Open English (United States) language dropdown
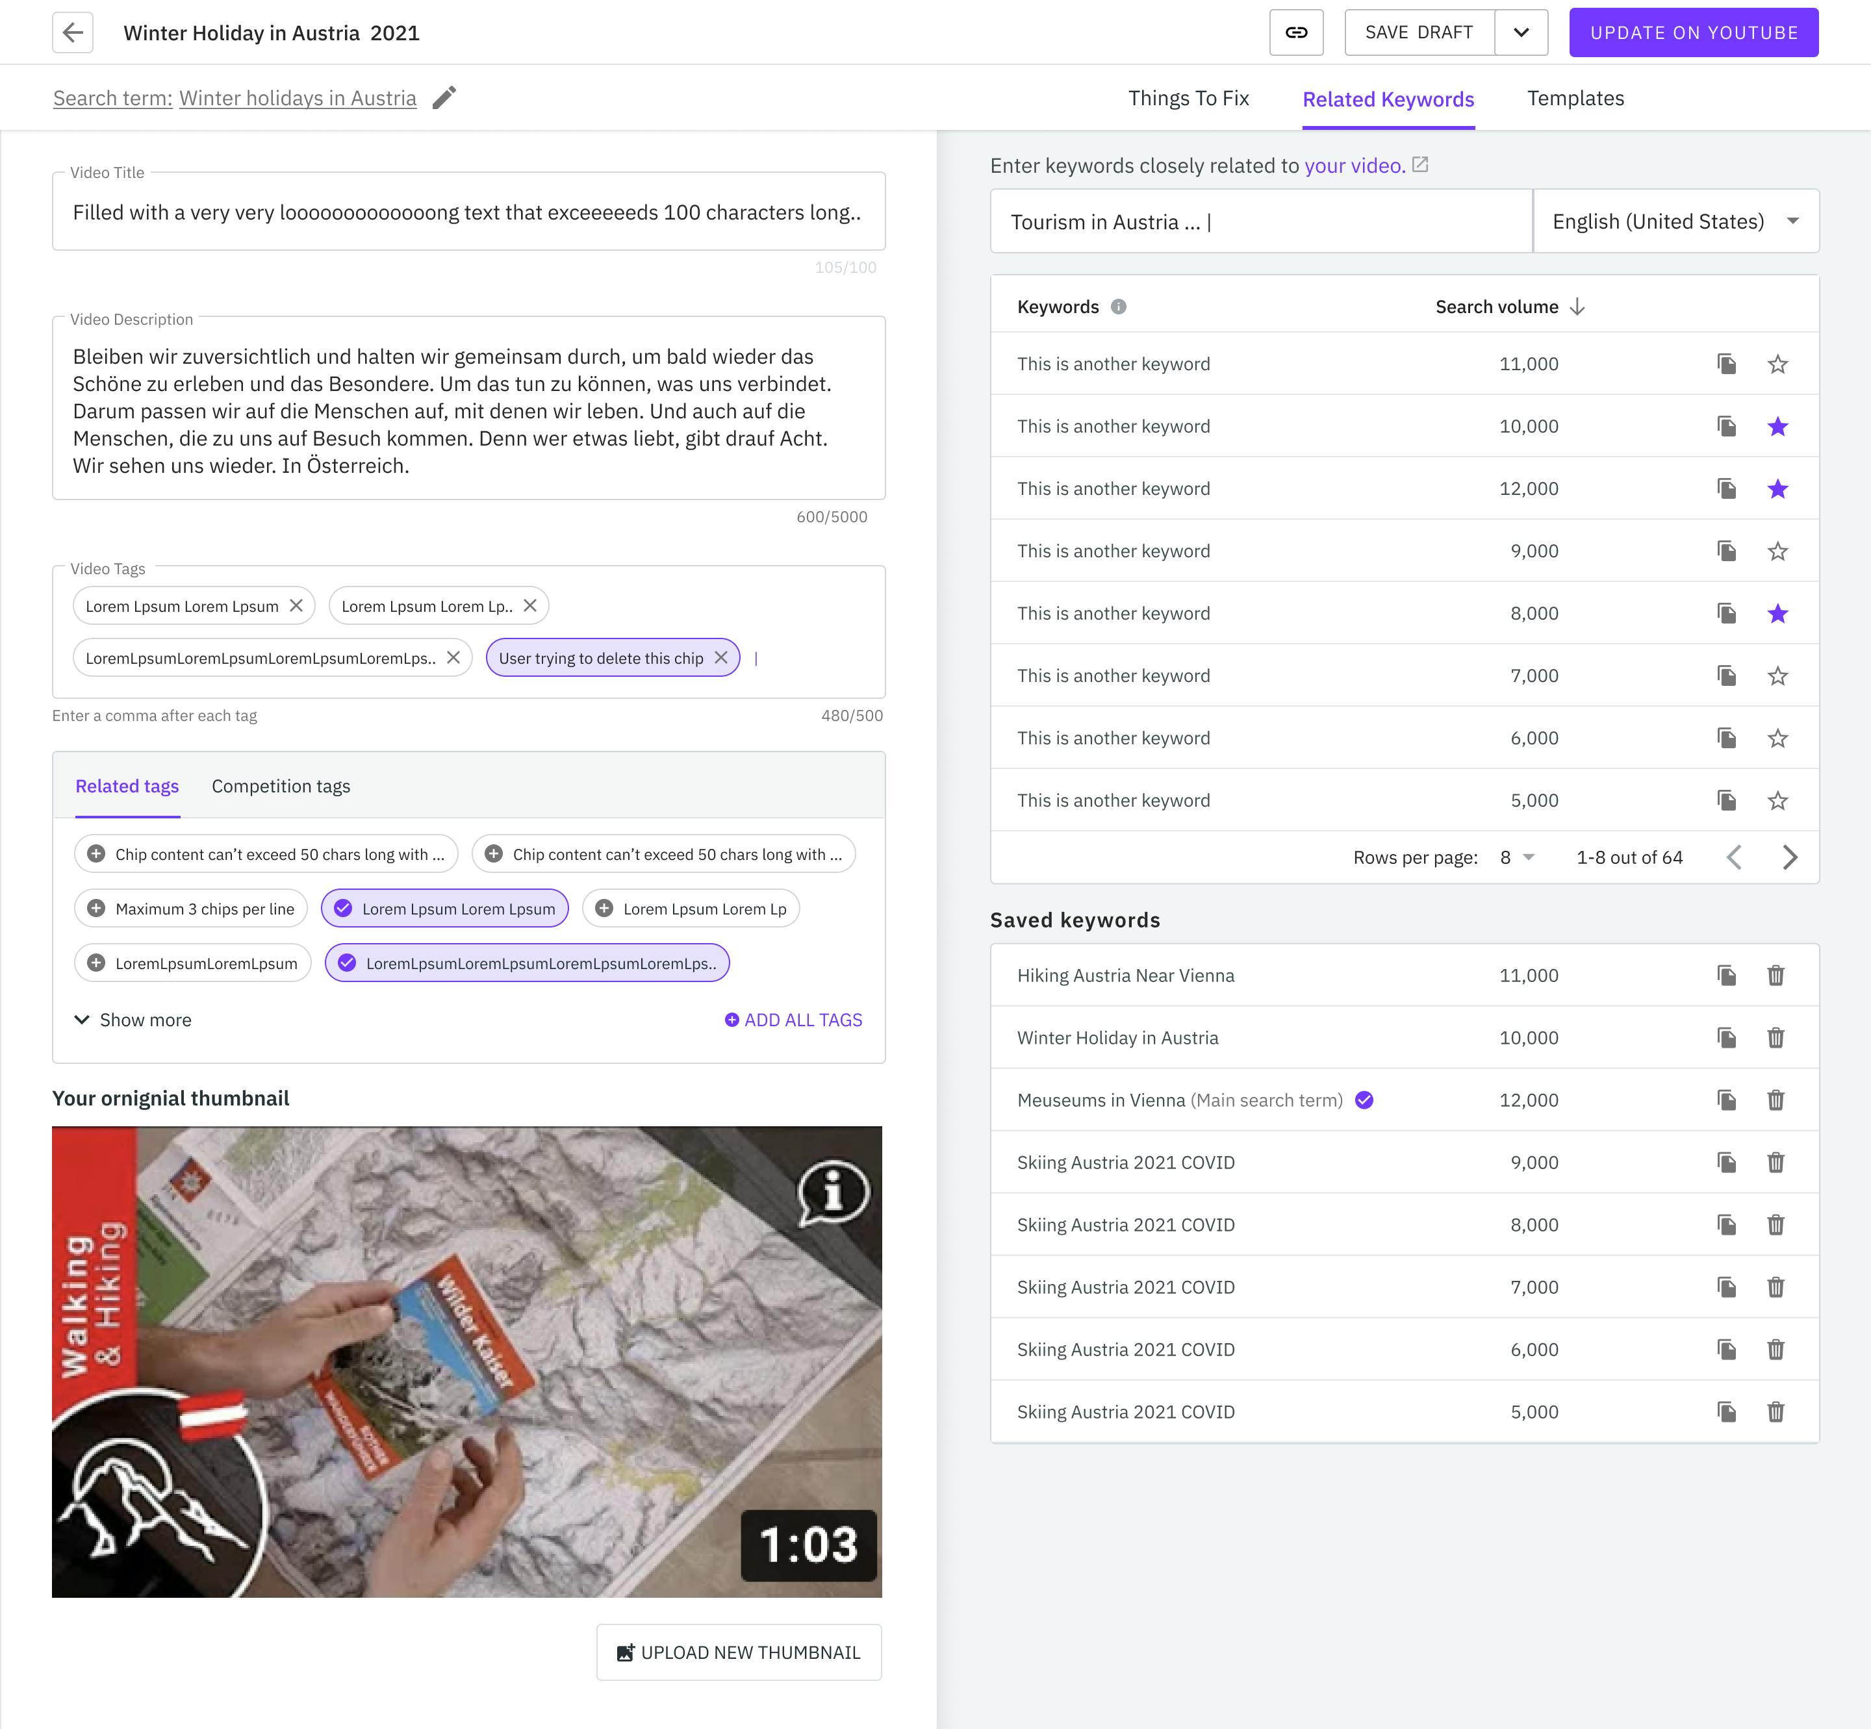Image resolution: width=1871 pixels, height=1729 pixels. point(1674,221)
